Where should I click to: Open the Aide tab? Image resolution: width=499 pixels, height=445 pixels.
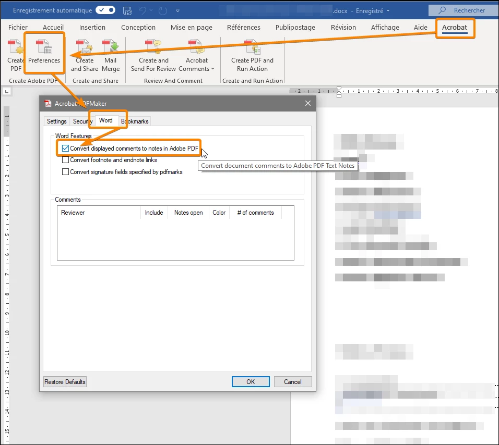coord(420,27)
